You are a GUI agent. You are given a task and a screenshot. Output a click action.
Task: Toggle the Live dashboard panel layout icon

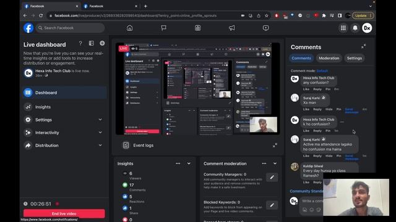(x=92, y=43)
